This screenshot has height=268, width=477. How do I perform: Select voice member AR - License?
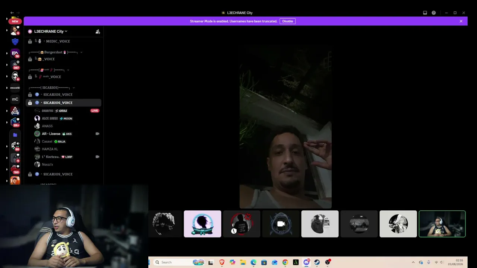click(x=51, y=134)
